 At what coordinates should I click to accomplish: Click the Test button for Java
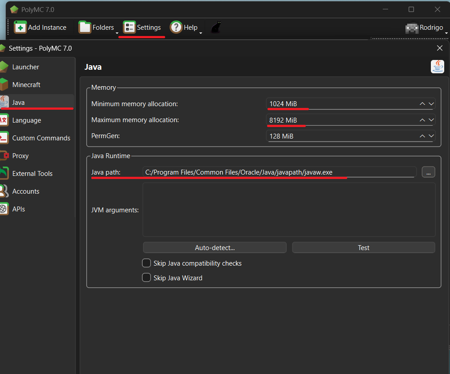pyautogui.click(x=363, y=248)
